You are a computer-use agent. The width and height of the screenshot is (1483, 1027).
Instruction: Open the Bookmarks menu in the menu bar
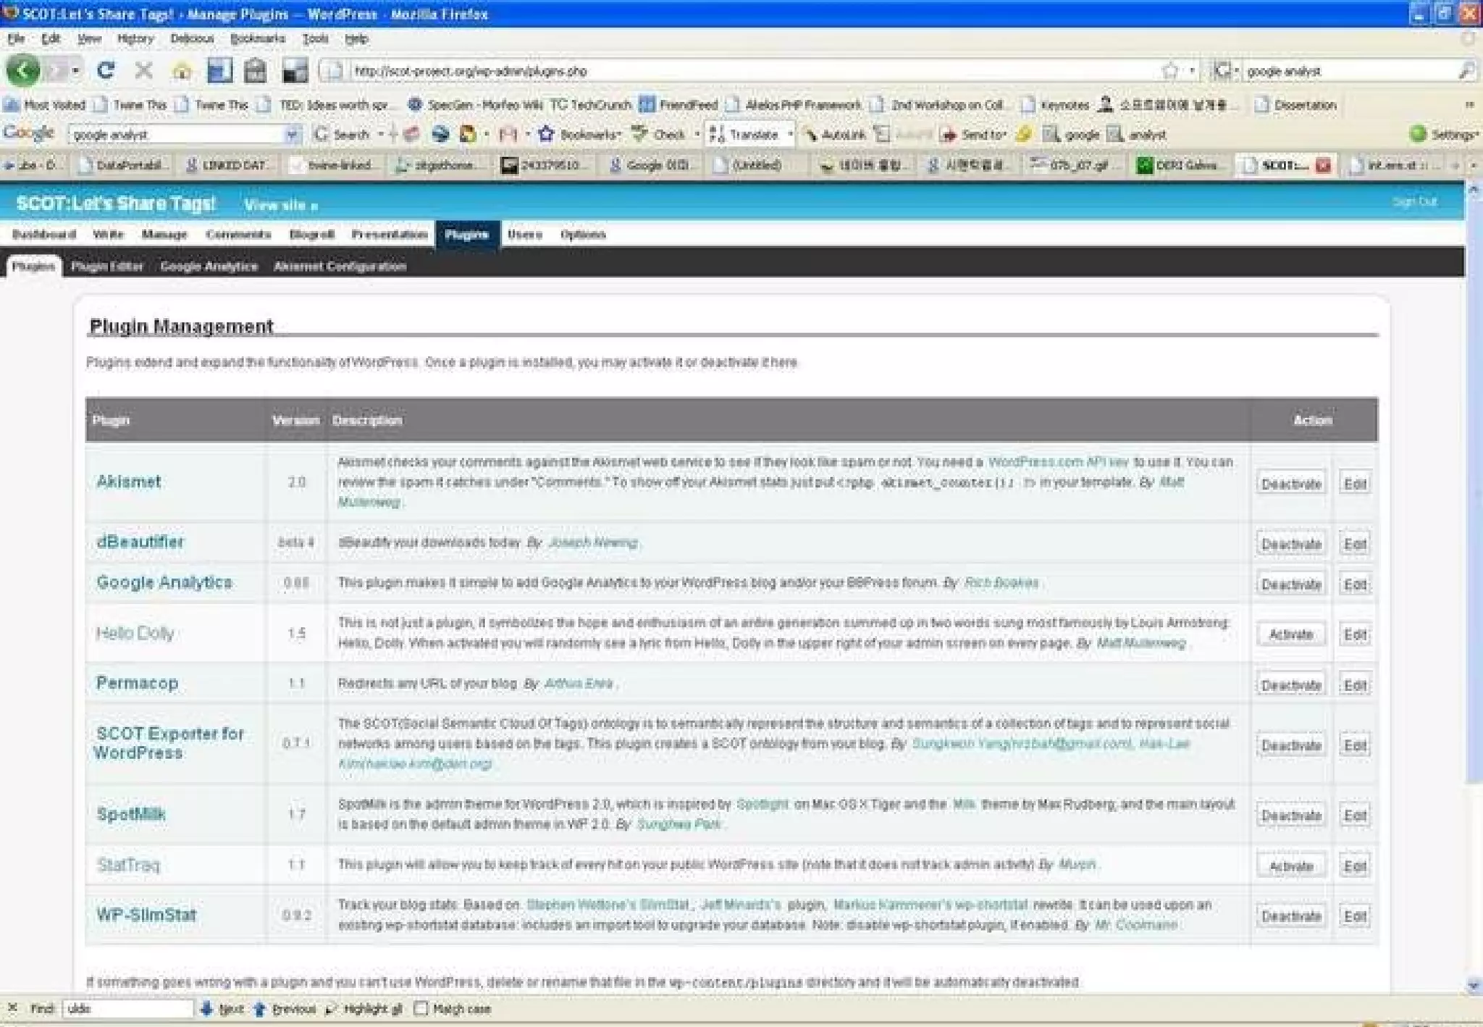(x=257, y=39)
